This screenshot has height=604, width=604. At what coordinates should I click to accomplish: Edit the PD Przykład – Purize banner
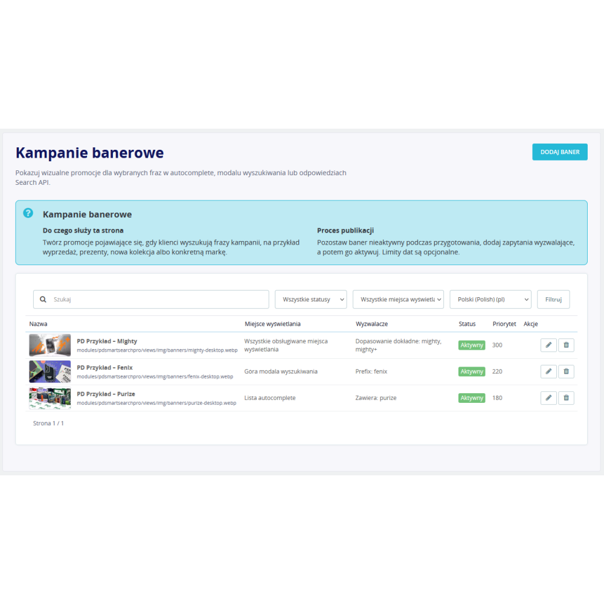[x=548, y=398]
